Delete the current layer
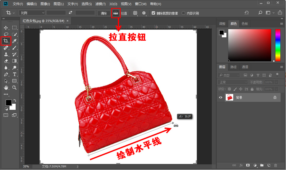 tap(276, 165)
